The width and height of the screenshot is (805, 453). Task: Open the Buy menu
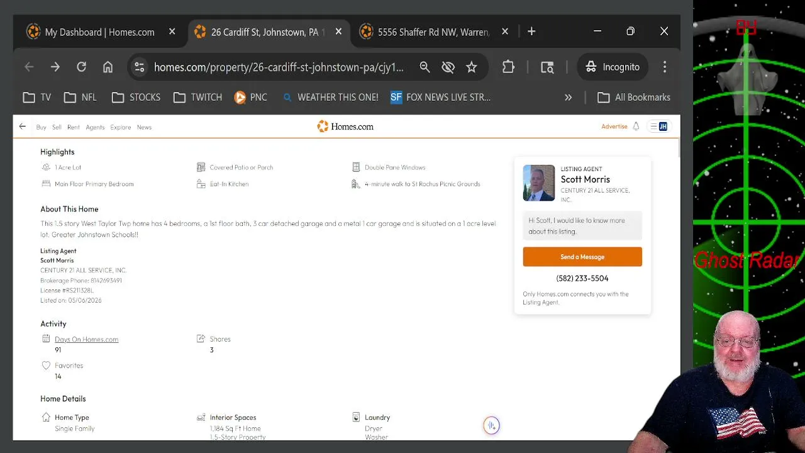pyautogui.click(x=41, y=127)
